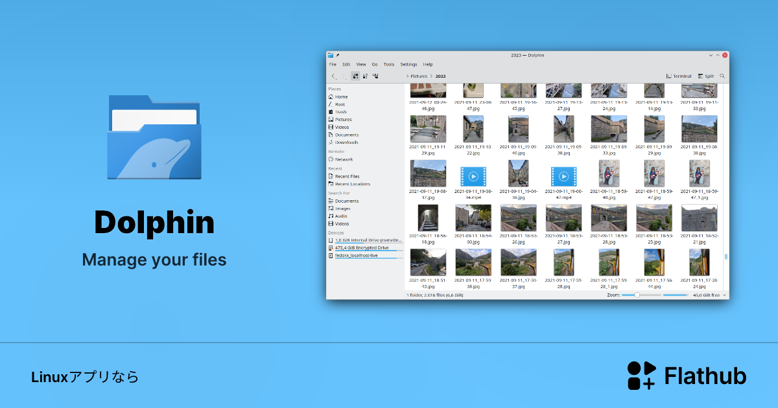Open the Pictures breadcrumb dropdown arrow

point(432,75)
